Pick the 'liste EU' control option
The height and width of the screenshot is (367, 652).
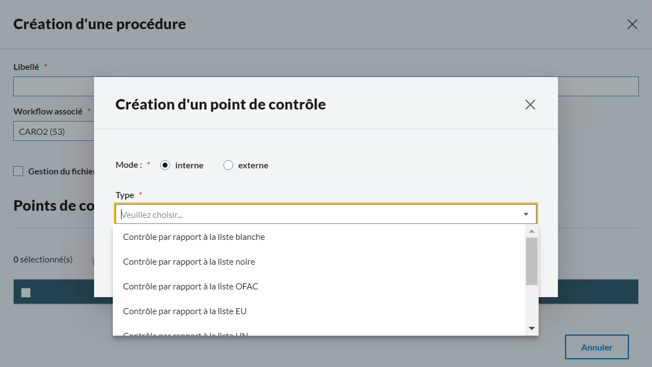[184, 311]
